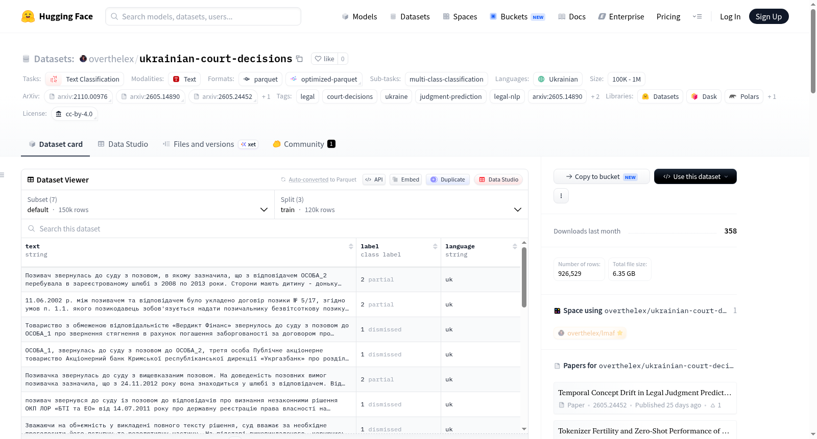Image resolution: width=817 pixels, height=439 pixels.
Task: Like the ukrainian-court-decisions dataset
Action: (324, 59)
